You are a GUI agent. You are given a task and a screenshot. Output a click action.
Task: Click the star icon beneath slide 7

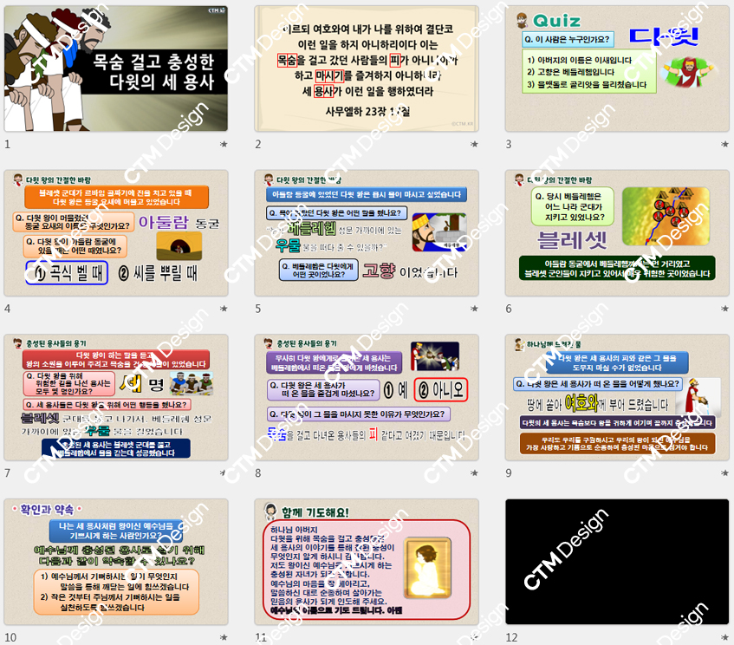tap(223, 473)
